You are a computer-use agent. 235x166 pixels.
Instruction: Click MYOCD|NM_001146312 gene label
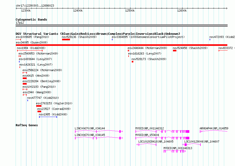(x=149, y=128)
